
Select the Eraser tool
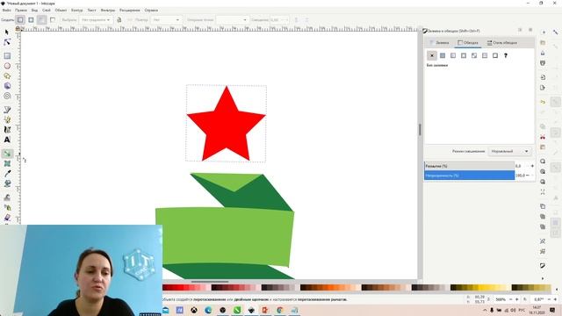pyautogui.click(x=7, y=217)
